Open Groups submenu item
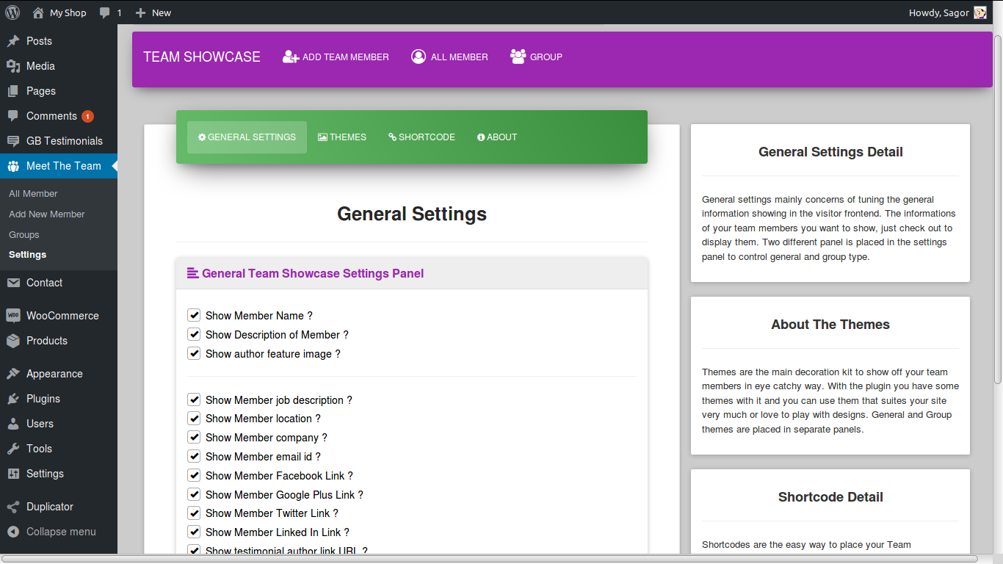This screenshot has width=1003, height=564. [24, 235]
